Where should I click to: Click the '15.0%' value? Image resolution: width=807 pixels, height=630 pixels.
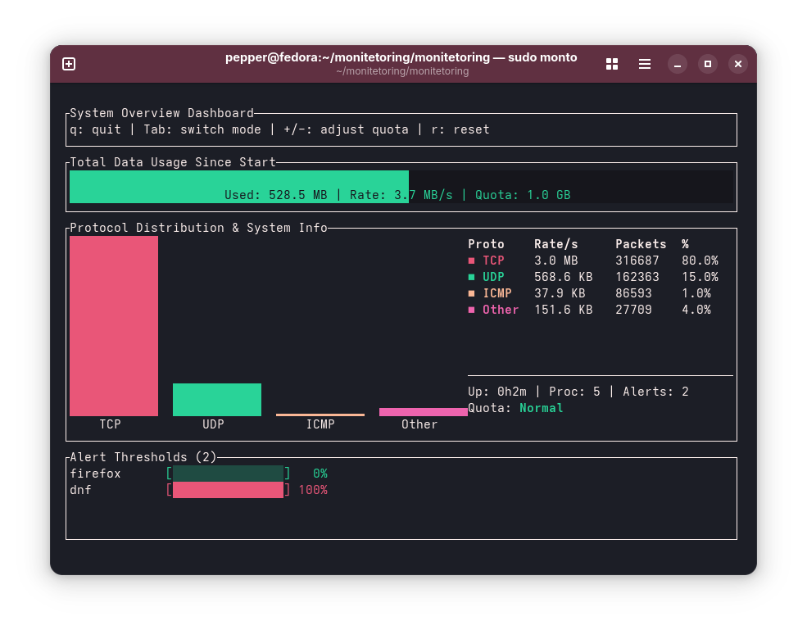pos(700,277)
